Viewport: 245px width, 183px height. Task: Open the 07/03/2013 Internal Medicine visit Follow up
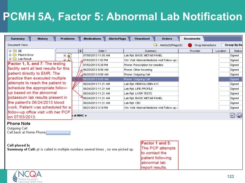point(151,60)
